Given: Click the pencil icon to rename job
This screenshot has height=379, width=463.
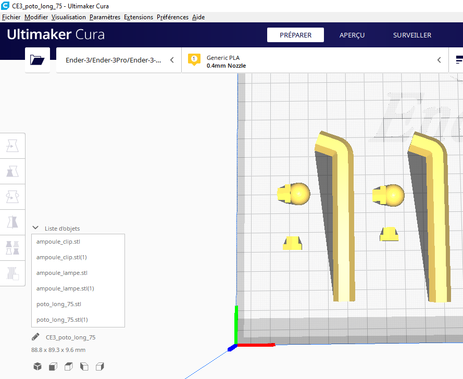Looking at the screenshot, I should tap(35, 337).
